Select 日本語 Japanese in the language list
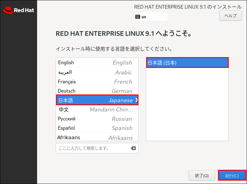This screenshot has height=184, width=247. (x=97, y=100)
